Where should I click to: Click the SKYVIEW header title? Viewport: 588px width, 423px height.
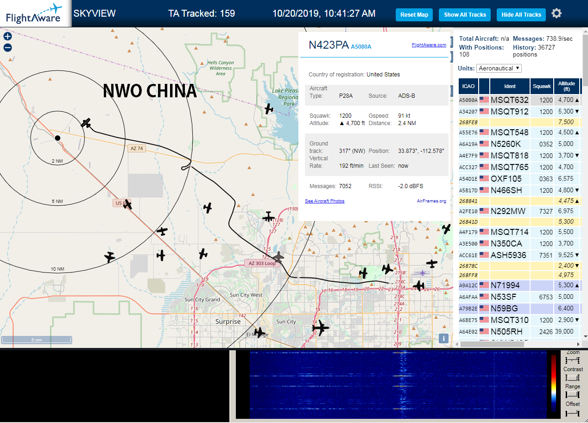[x=95, y=13]
